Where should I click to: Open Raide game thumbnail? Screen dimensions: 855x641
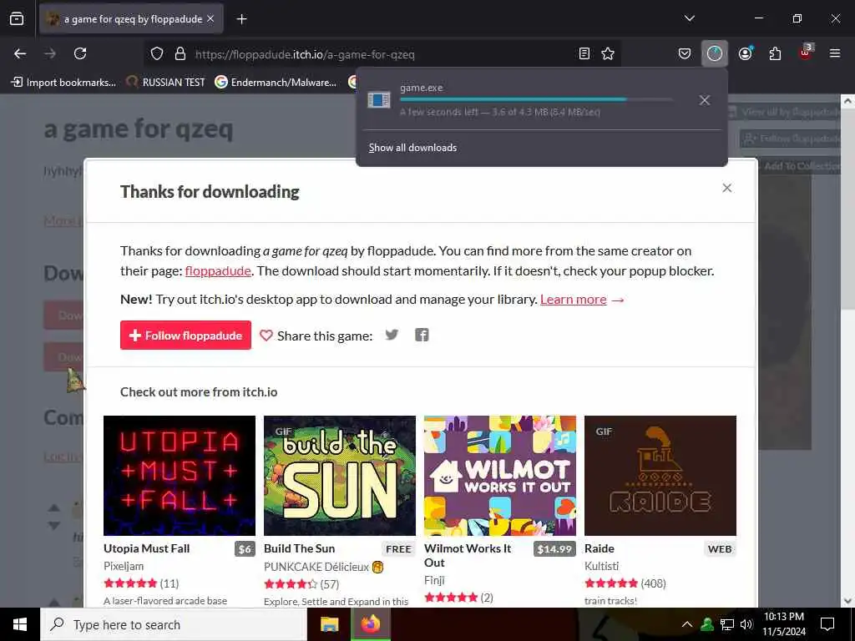click(660, 476)
